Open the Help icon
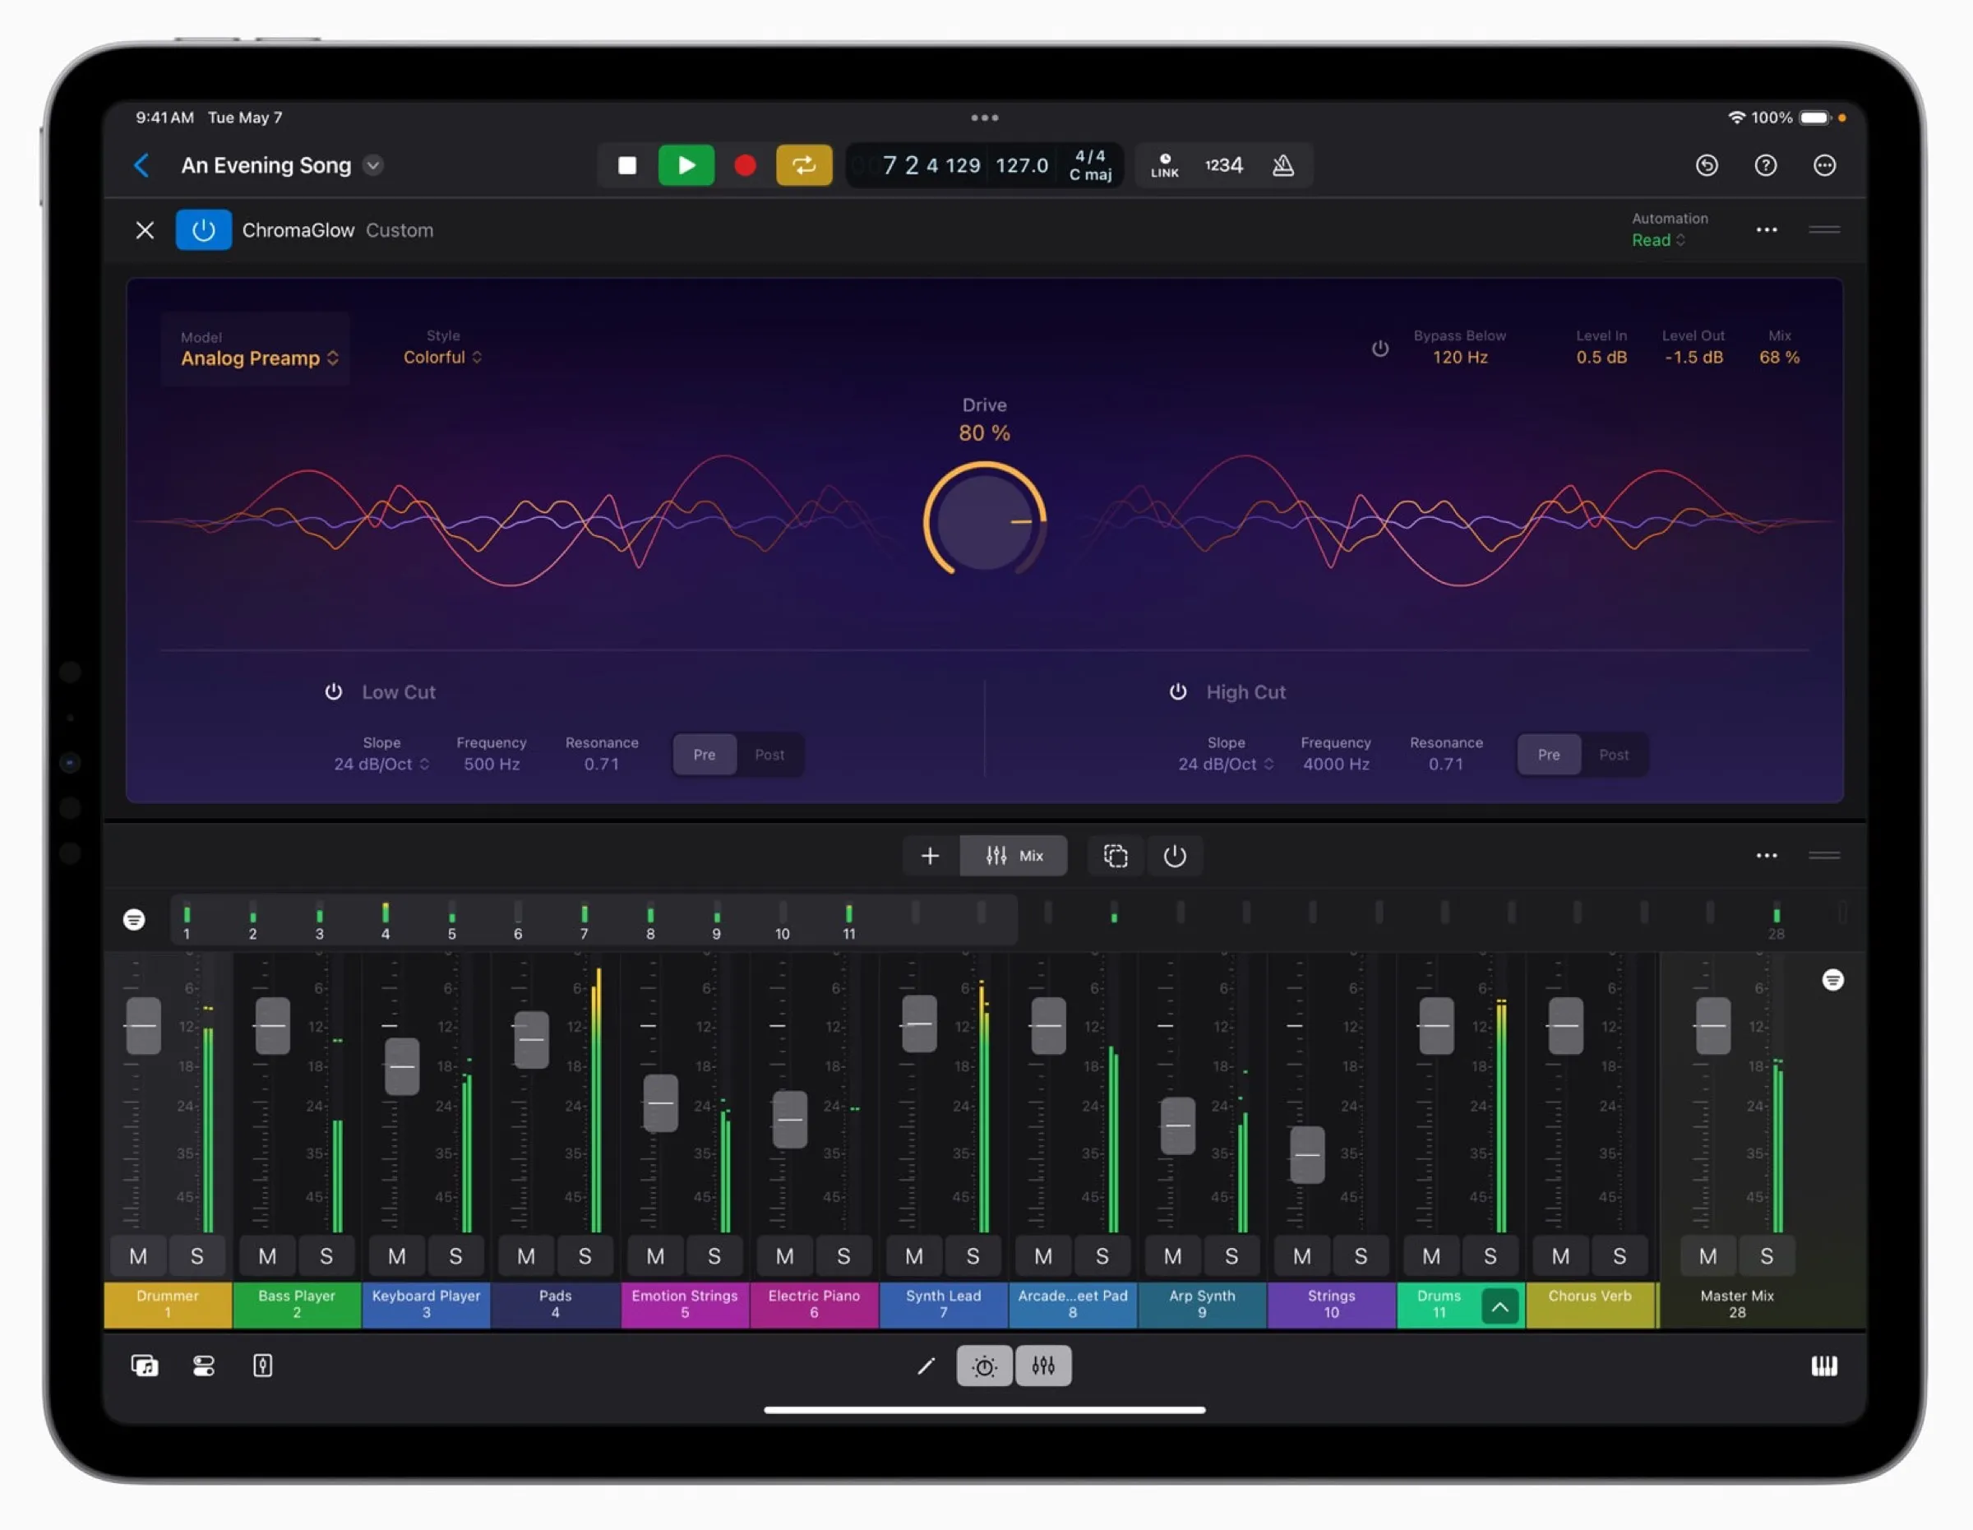Screen dimensions: 1973x1530 click(1765, 164)
